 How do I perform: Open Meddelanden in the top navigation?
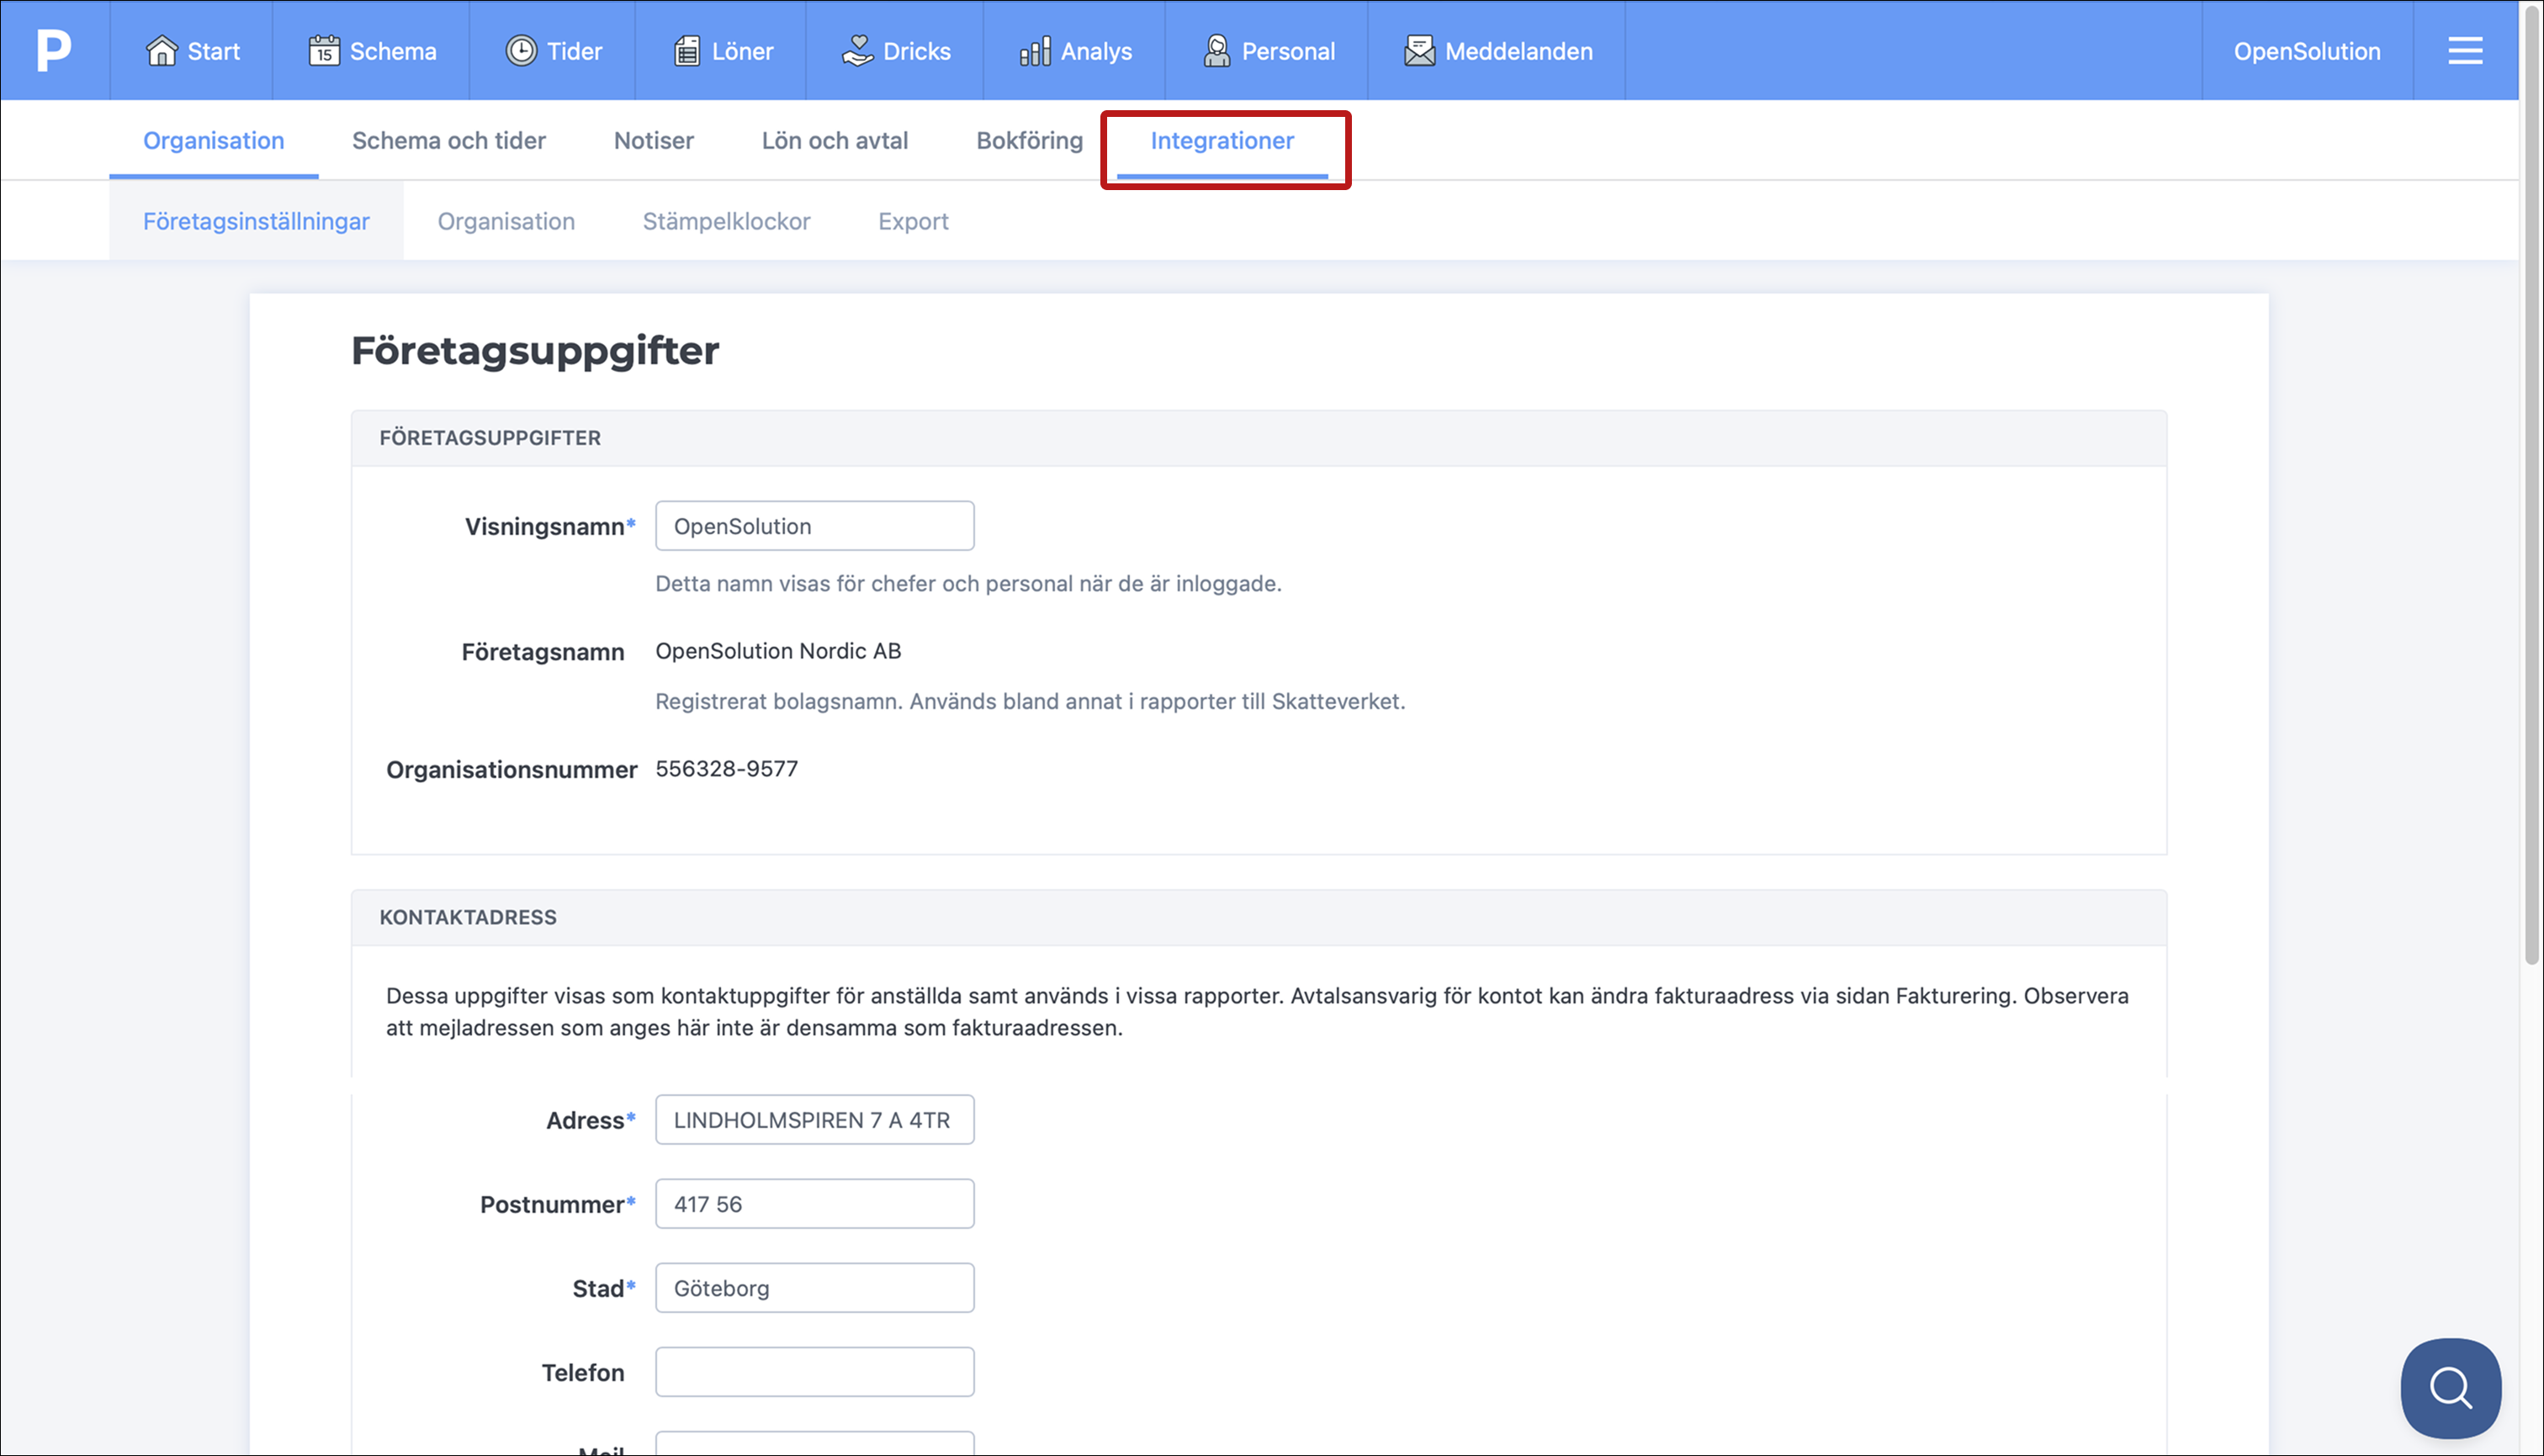pyautogui.click(x=1497, y=51)
